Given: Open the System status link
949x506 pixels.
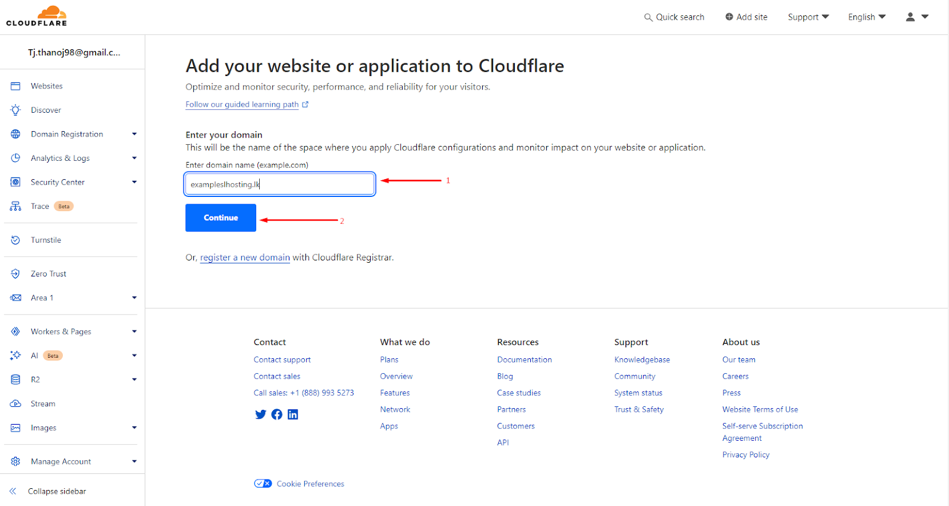Looking at the screenshot, I should pos(638,393).
